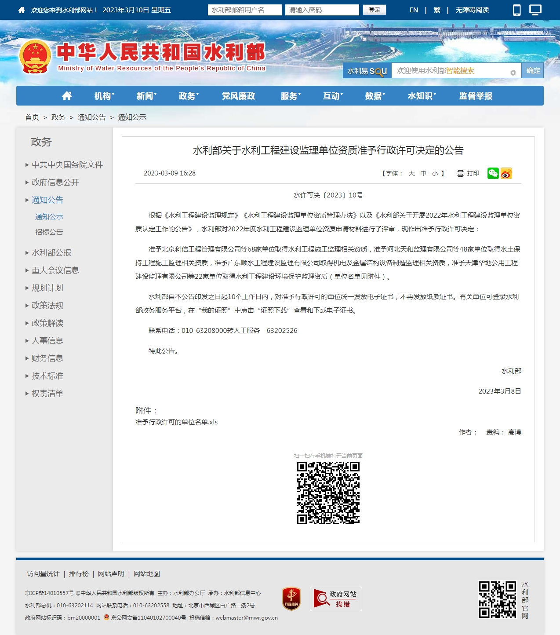
Task: Open the 互动 navigation dropdown
Action: pos(333,96)
